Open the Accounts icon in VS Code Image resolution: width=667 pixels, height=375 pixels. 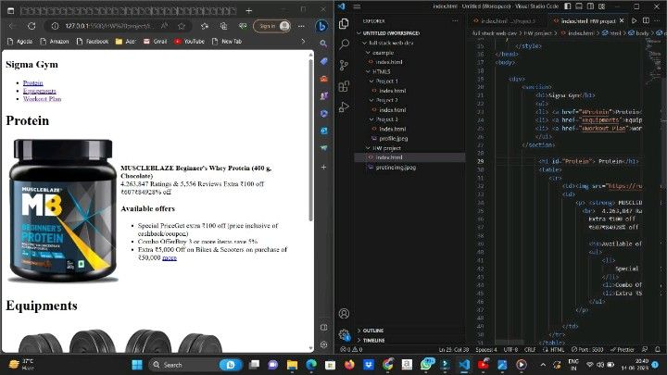click(x=344, y=314)
